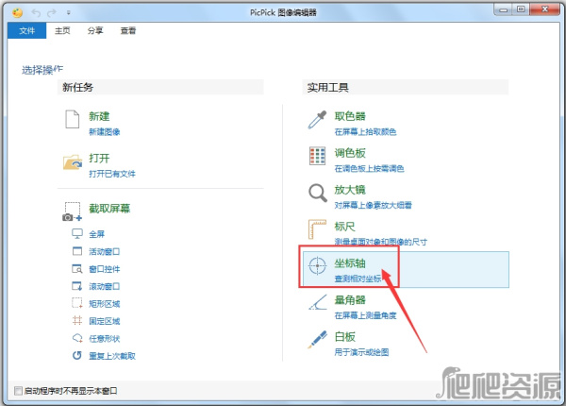The image size is (566, 406).
Task: Switch to the 分享 tab
Action: [x=95, y=31]
